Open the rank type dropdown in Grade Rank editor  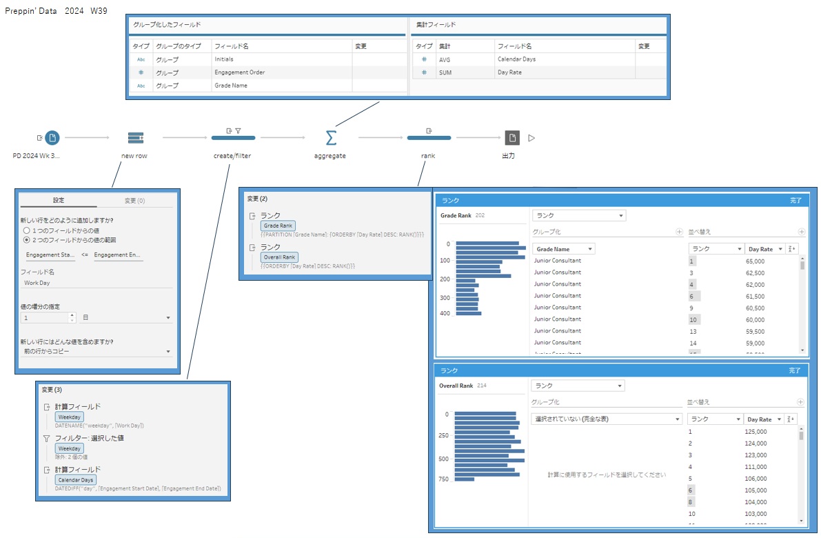point(579,215)
